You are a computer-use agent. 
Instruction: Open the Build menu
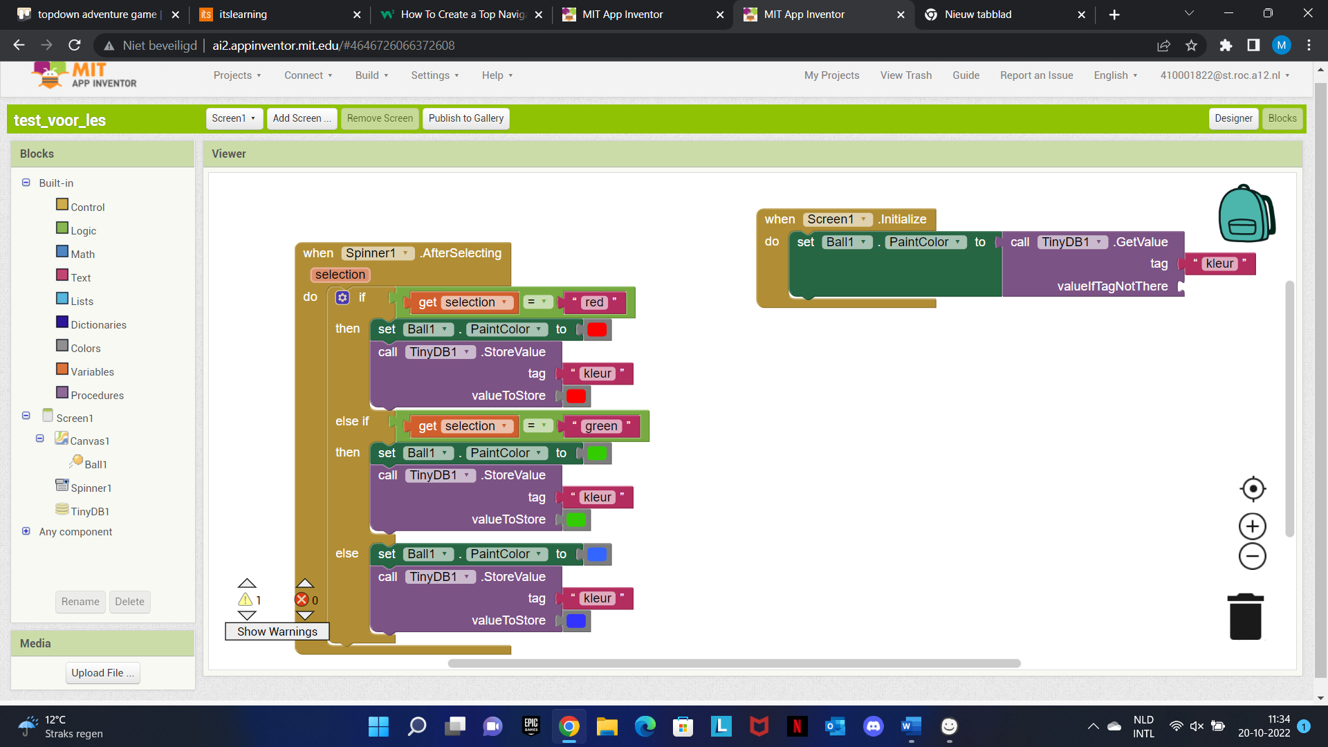coord(371,75)
